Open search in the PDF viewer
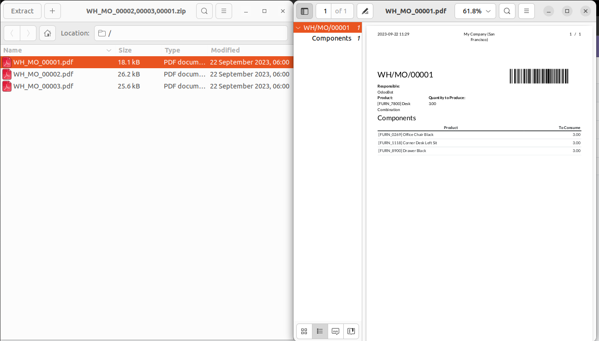Image resolution: width=599 pixels, height=341 pixels. pos(507,11)
